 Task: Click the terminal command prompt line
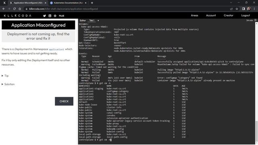pyautogui.click(x=95, y=140)
